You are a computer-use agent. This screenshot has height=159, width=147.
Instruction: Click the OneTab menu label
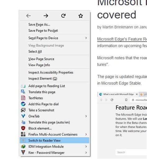(34, 116)
